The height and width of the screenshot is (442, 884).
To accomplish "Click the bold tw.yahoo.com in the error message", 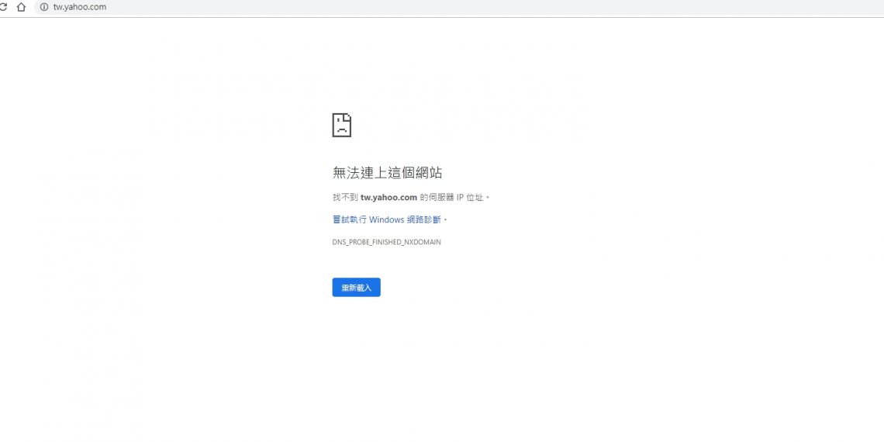I will point(388,197).
